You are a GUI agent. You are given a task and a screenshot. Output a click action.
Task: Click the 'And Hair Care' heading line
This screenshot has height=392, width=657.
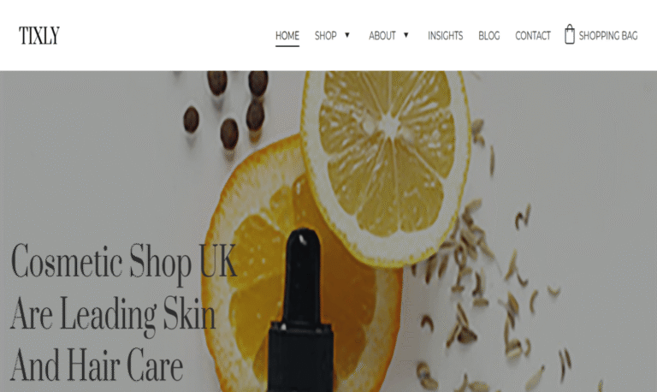point(97,365)
